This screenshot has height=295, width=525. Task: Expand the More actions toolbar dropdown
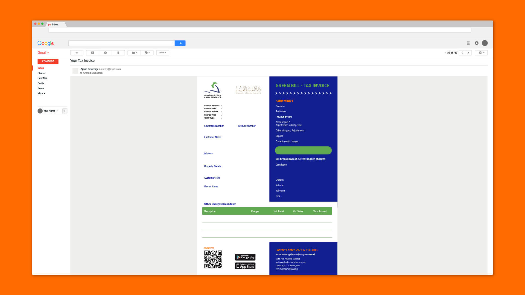[x=163, y=53]
